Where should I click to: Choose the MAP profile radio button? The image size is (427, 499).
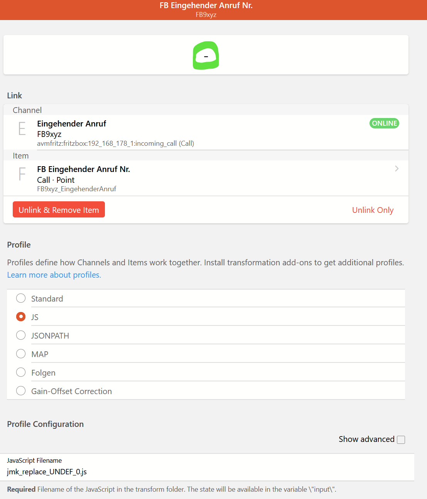(x=21, y=354)
